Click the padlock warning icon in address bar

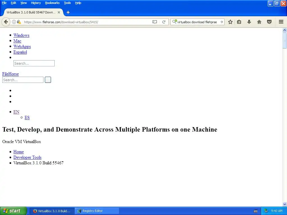19,22
